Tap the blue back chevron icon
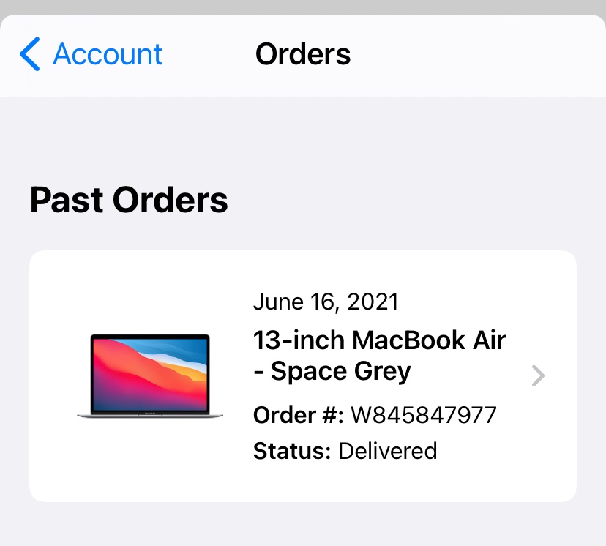This screenshot has width=606, height=546. pos(30,54)
